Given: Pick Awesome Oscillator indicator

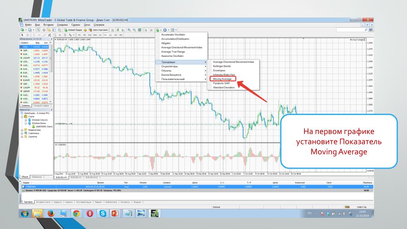Looking at the screenshot, I should point(172,56).
